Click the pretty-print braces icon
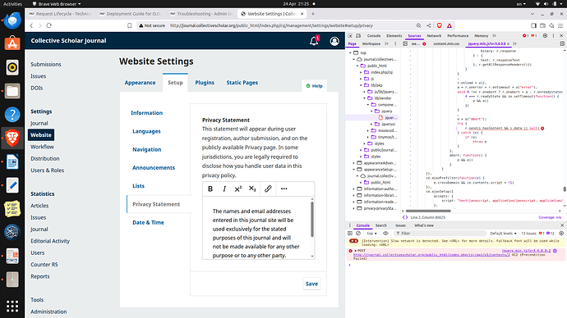567x318 pixels. (405, 217)
